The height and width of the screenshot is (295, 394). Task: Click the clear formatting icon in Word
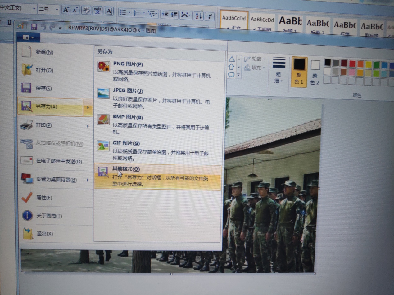point(86,11)
